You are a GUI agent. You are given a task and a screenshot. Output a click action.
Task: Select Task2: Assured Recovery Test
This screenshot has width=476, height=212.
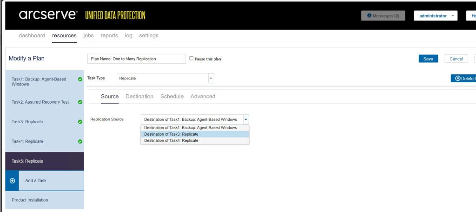point(45,102)
